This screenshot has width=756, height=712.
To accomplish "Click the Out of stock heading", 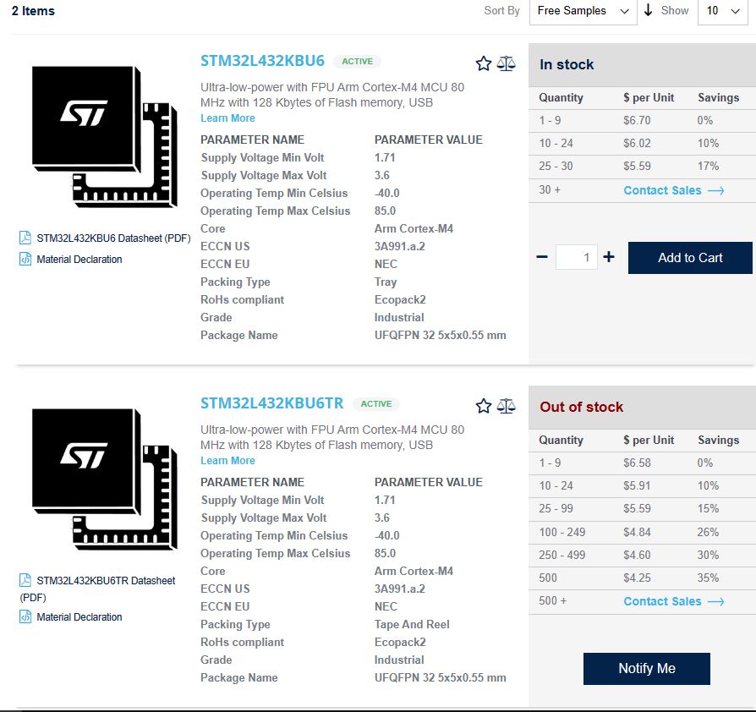I will [581, 407].
